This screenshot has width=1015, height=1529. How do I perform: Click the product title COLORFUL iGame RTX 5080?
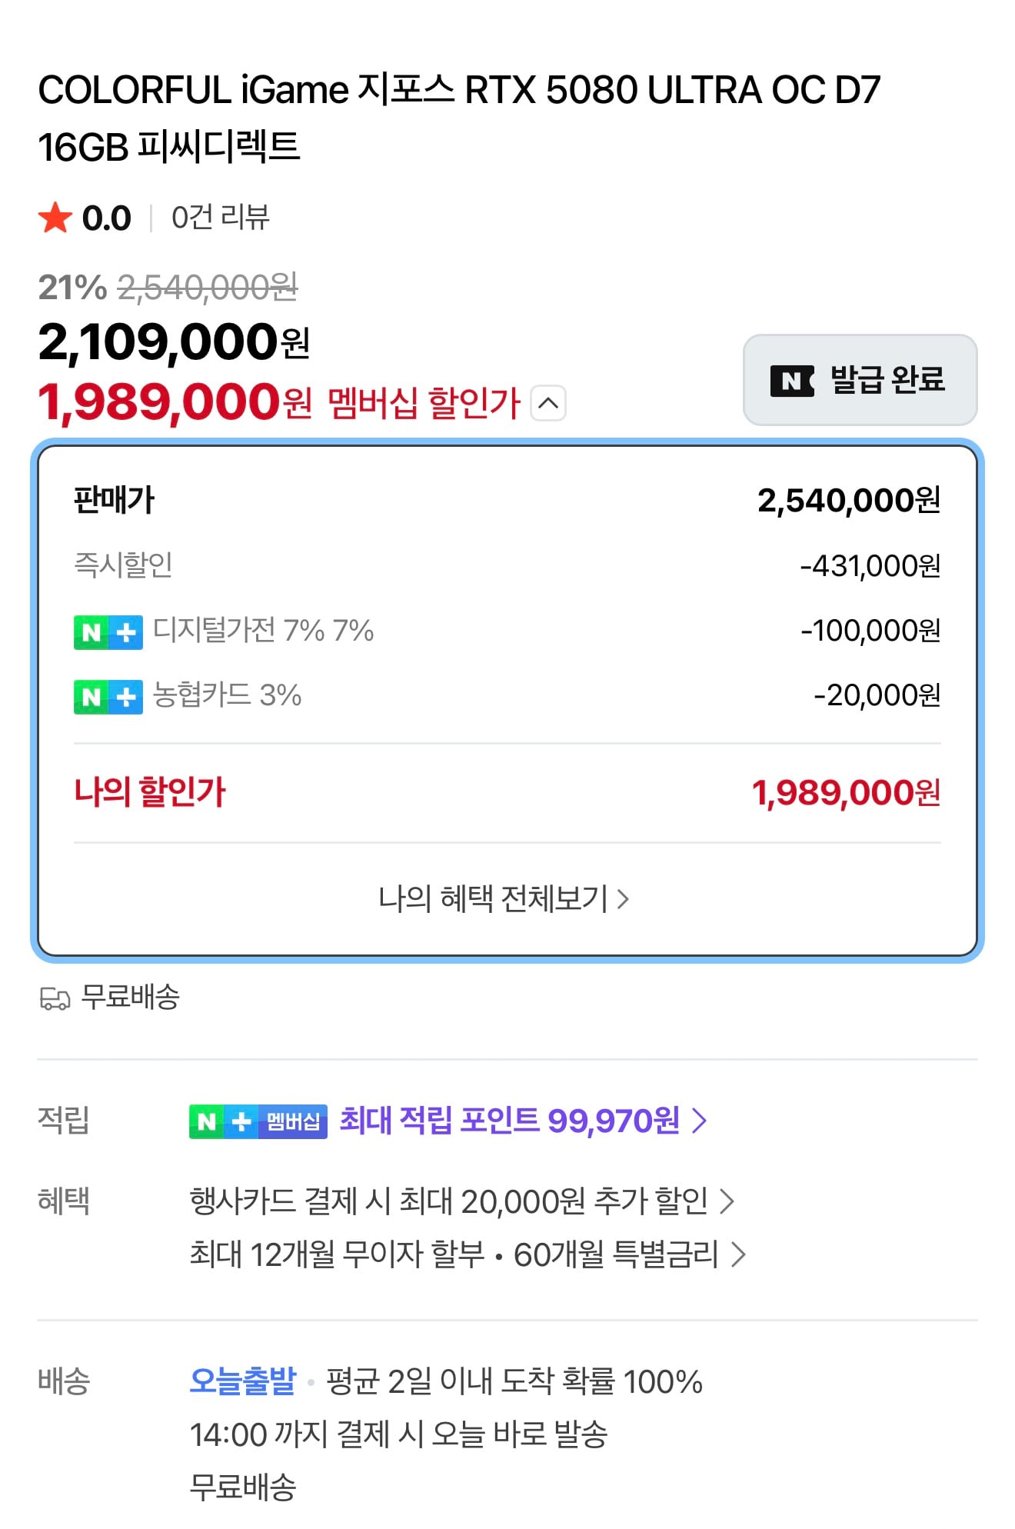[459, 118]
